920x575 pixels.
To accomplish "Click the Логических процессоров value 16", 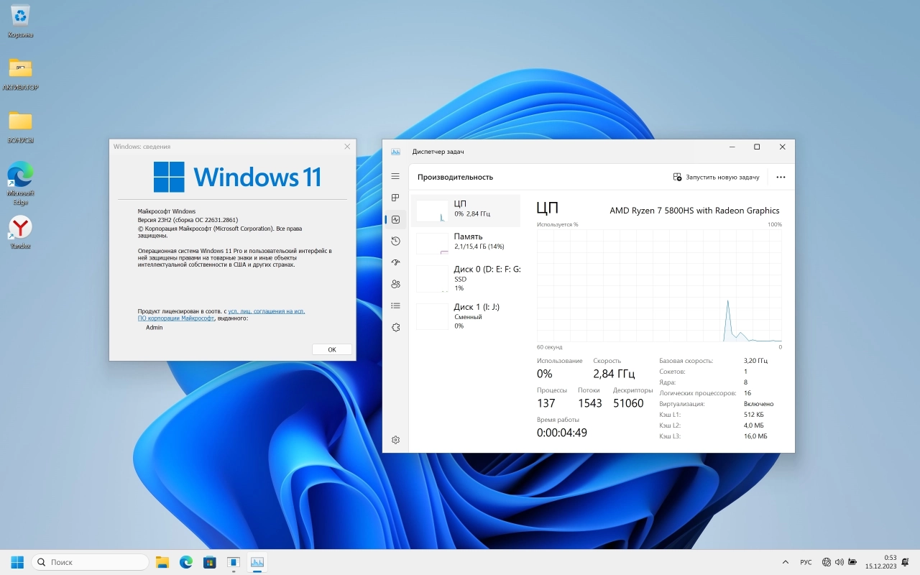I will (x=747, y=393).
